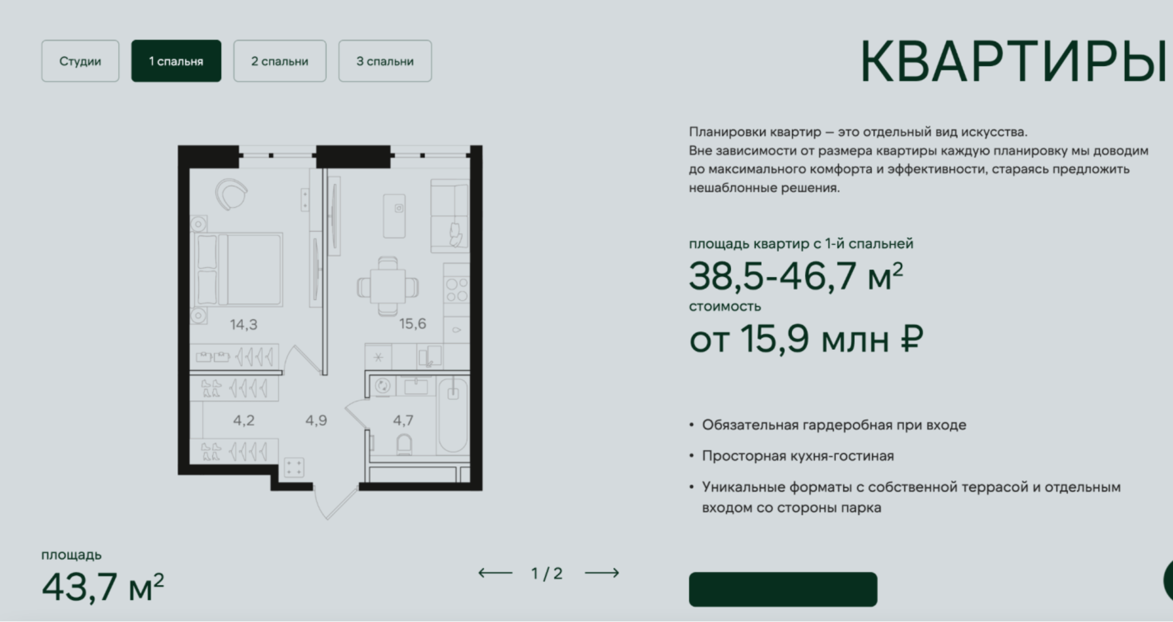Go to next floor plan with right arrow
The width and height of the screenshot is (1173, 622).
point(602,573)
